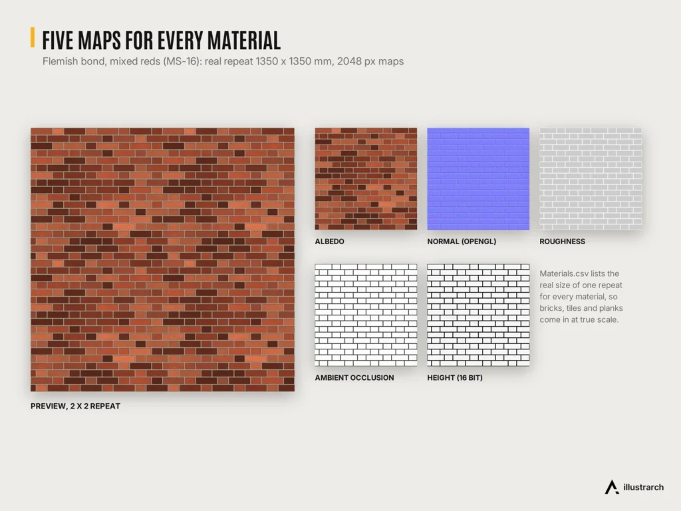Select the blue Normal map thumbnail
Viewport: 681px width, 511px height.
click(478, 178)
